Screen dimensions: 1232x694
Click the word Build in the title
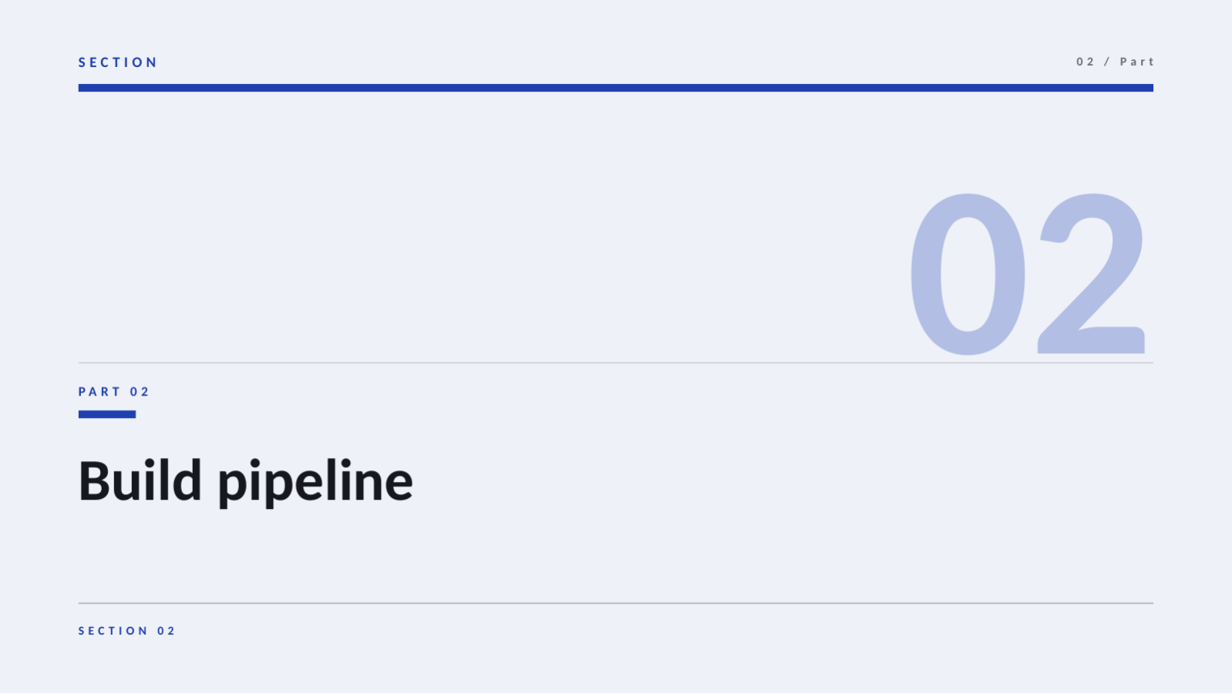[x=140, y=480]
